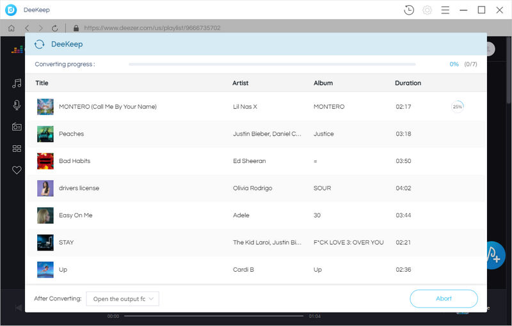Click artist 'Olivia Rodrigo'
Image resolution: width=512 pixels, height=326 pixels.
tap(252, 188)
